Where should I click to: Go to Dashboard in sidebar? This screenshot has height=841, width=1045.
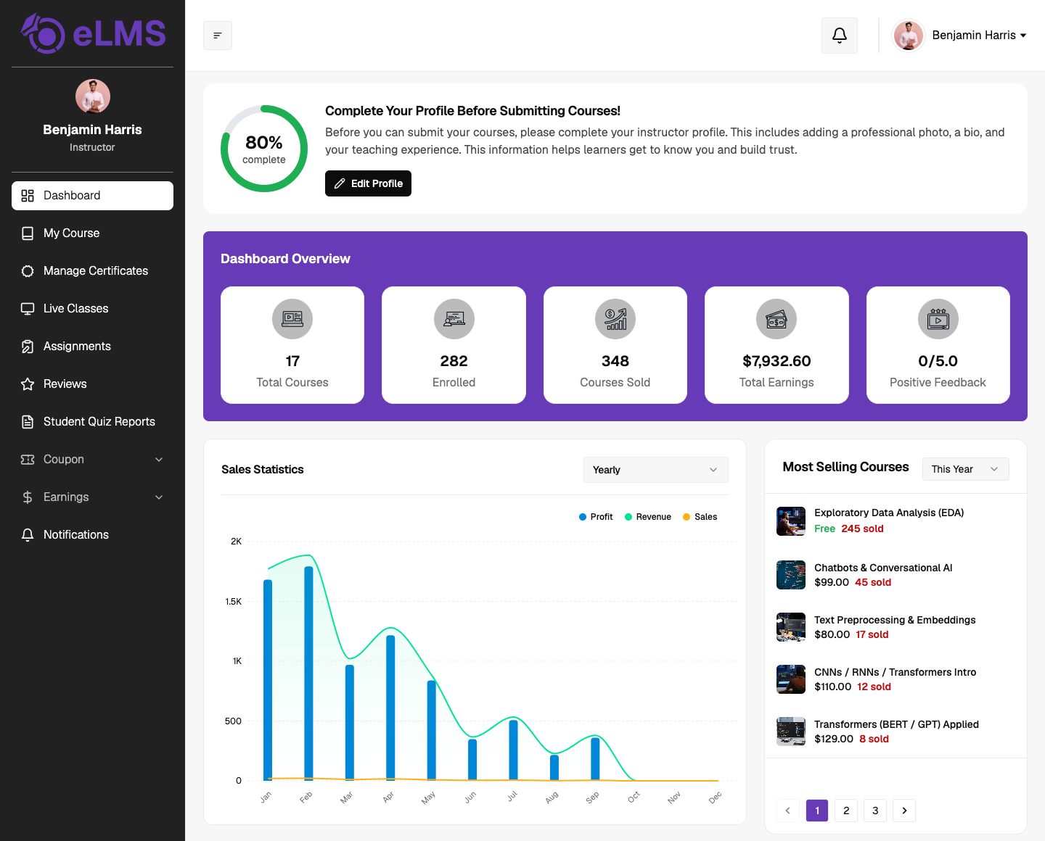tap(93, 196)
